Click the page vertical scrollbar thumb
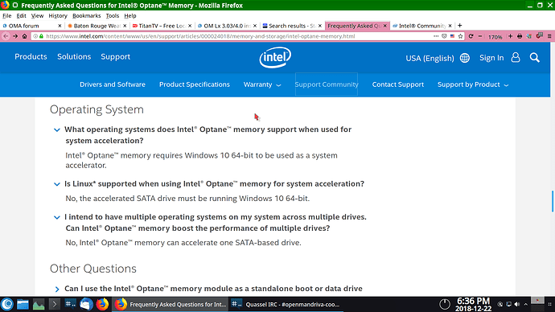The height and width of the screenshot is (312, 555). [x=552, y=201]
